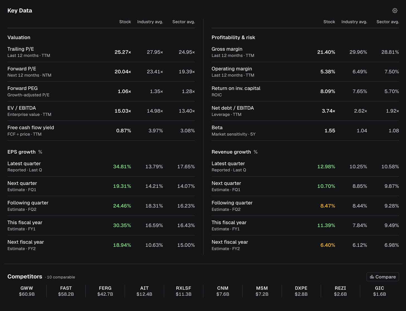Select the Trailing P/E row label

tap(21, 49)
